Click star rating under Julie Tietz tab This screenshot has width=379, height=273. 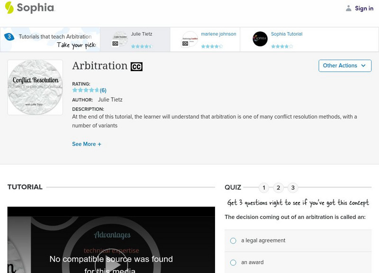point(142,46)
